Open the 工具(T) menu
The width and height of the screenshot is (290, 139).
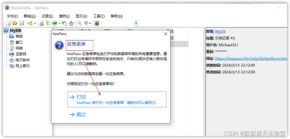(99, 16)
